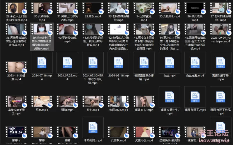233x145 pixels.
Task: Select the 精油.mp4 video thumbnail
Action: pos(68,101)
